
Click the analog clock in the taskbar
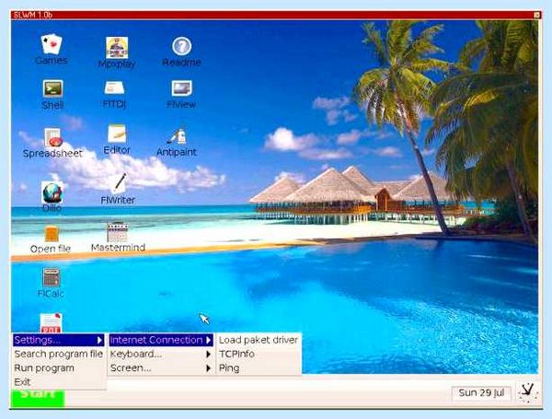click(528, 392)
